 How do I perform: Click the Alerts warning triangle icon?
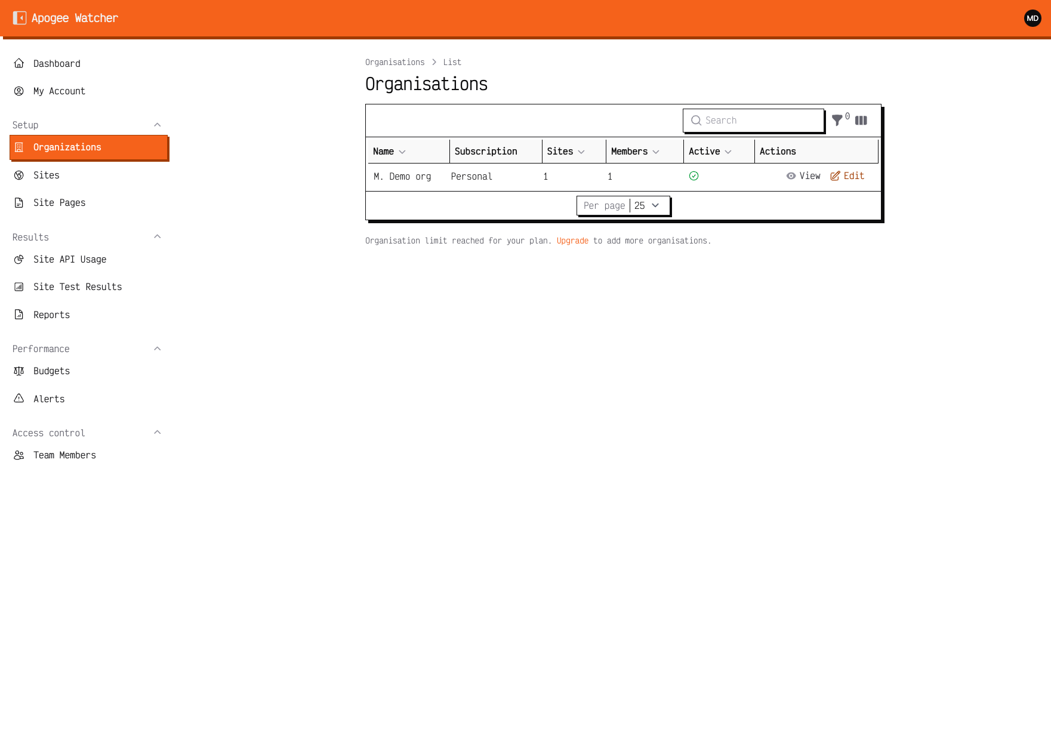[x=19, y=399]
